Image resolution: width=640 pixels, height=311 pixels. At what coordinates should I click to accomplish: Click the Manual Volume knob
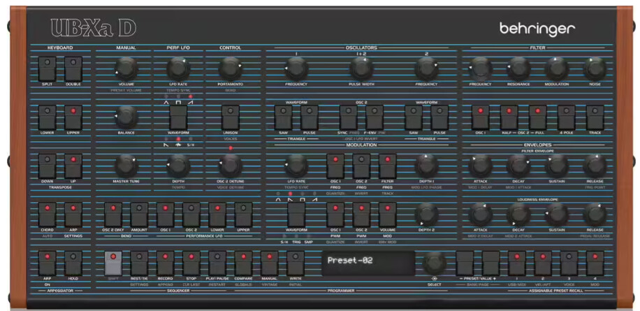tap(126, 68)
